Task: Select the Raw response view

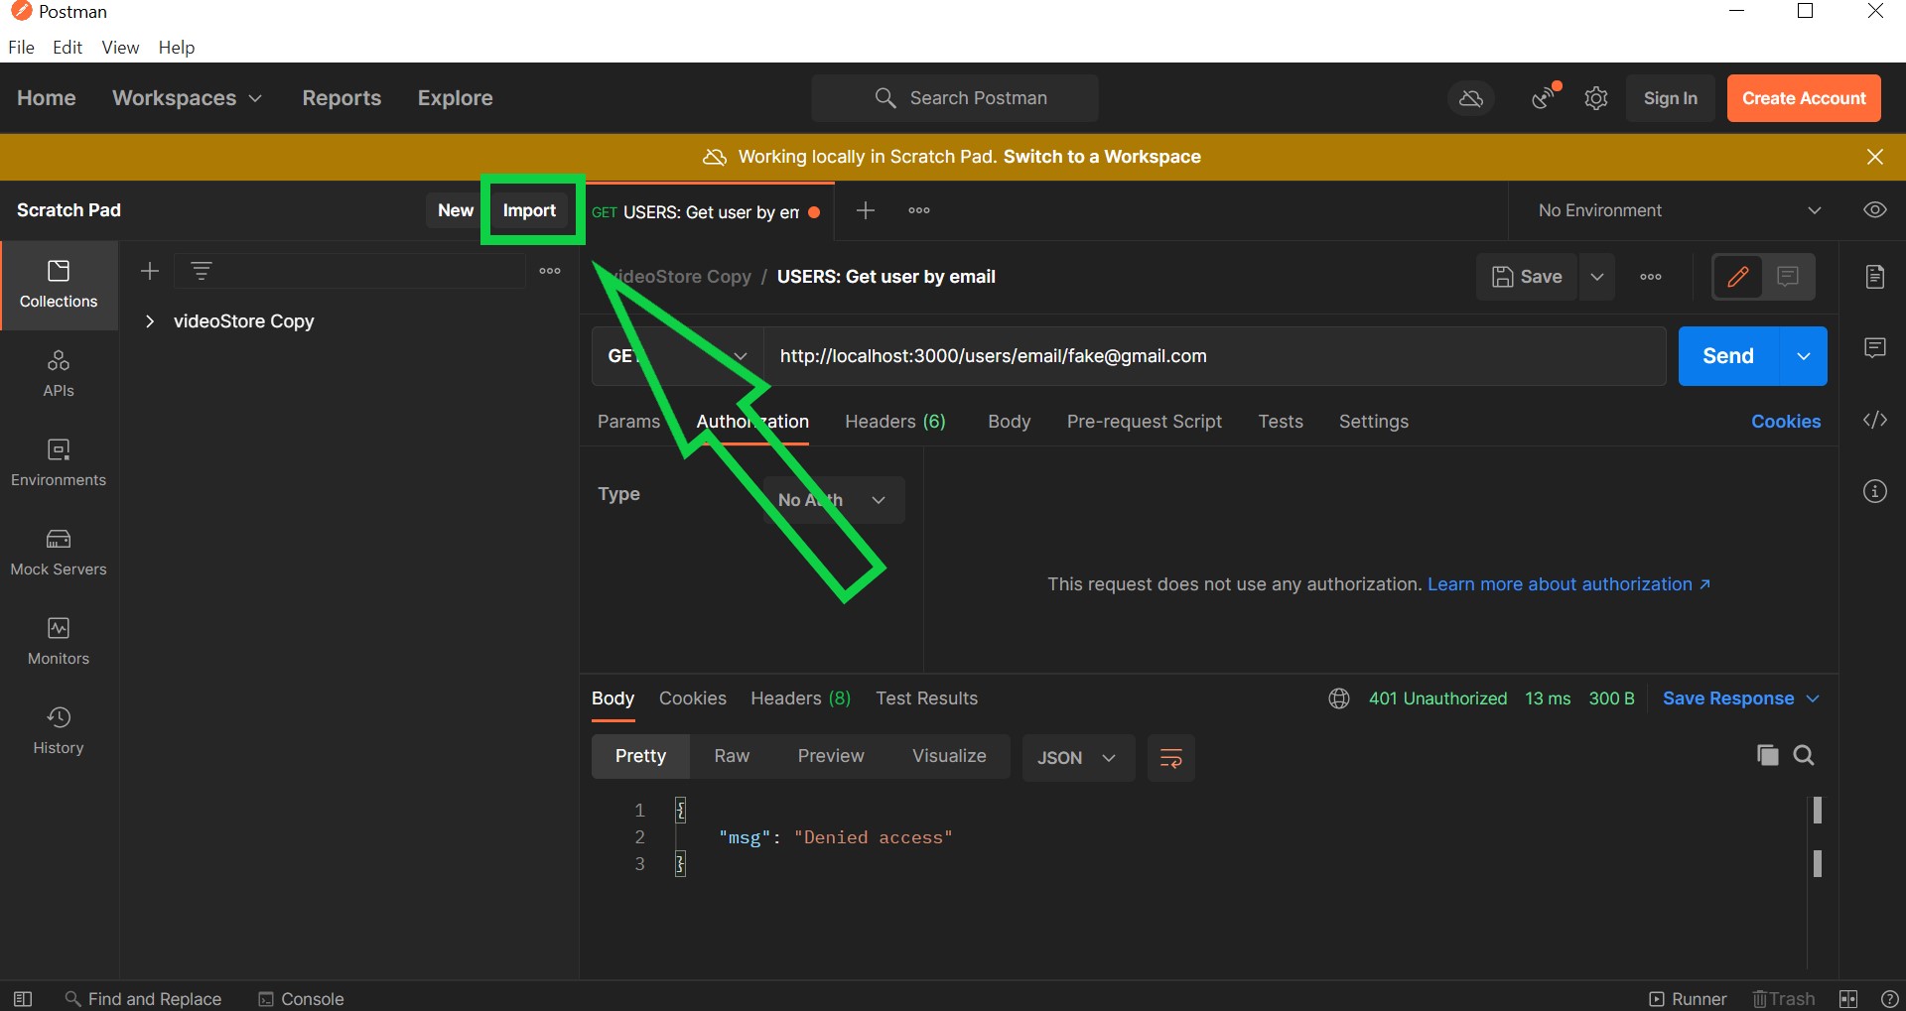Action: (x=732, y=756)
